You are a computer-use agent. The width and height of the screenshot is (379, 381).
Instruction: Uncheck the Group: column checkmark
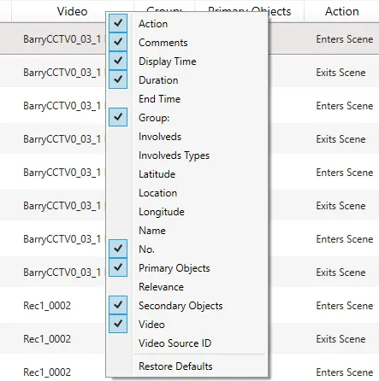pyautogui.click(x=118, y=117)
